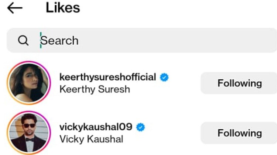This screenshot has height=155, width=277.
Task: Toggle Following for vickykaushal09
Action: tap(239, 133)
